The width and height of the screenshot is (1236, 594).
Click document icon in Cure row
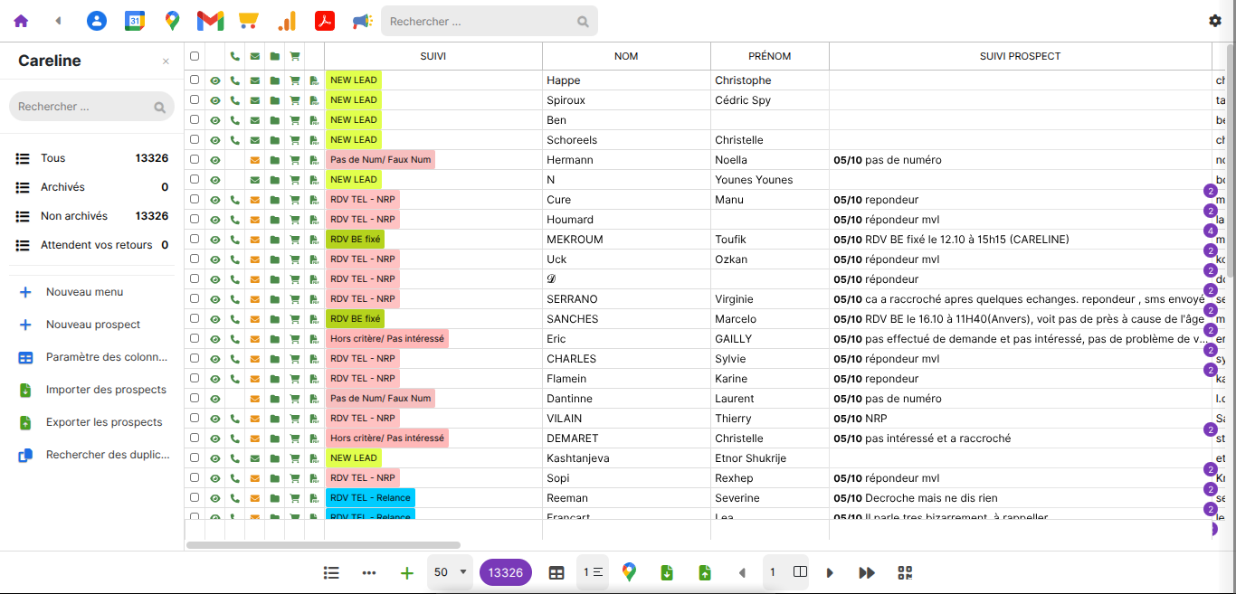[x=314, y=200]
